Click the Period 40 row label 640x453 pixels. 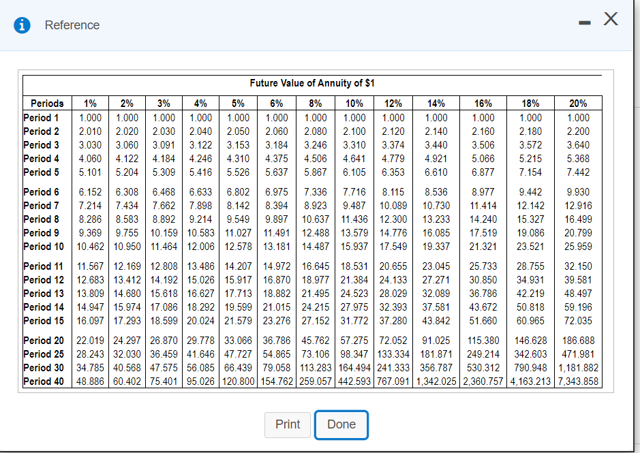[x=44, y=381]
